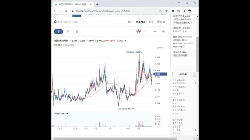Open the PER EPS(2023.03) help icon

point(191,37)
